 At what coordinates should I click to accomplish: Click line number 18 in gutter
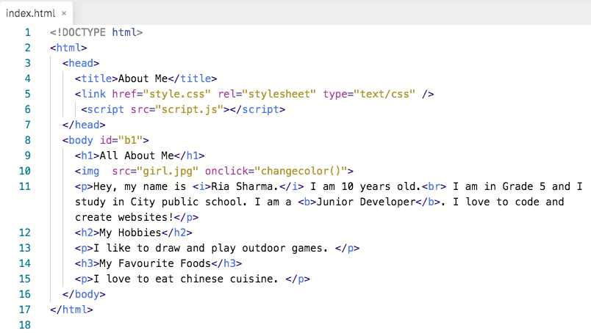tap(25, 325)
